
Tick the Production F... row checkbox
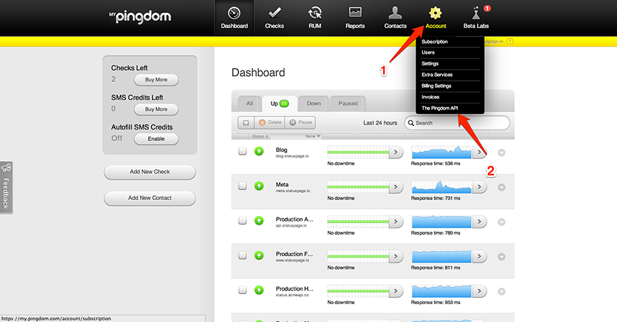[x=243, y=255]
